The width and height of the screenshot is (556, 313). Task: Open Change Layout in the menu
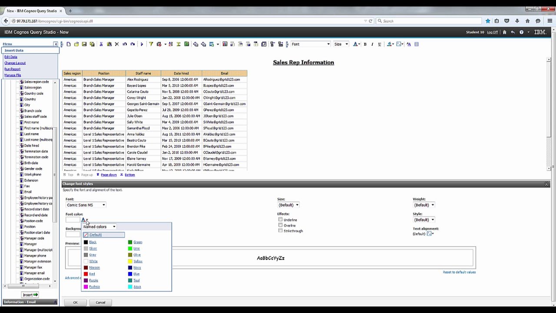15,63
